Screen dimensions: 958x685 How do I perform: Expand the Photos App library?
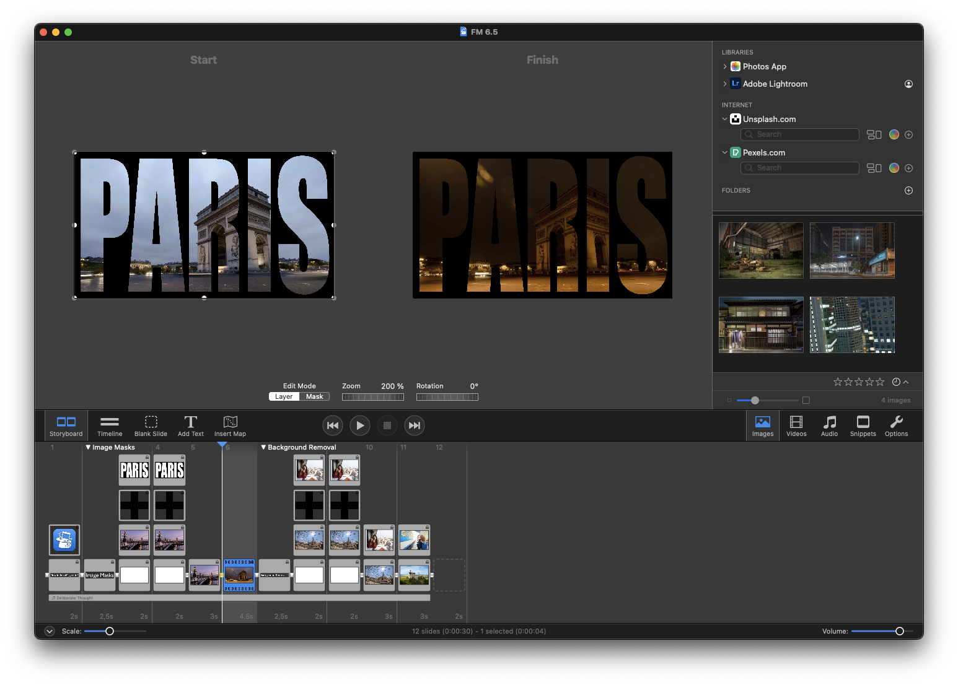(724, 66)
